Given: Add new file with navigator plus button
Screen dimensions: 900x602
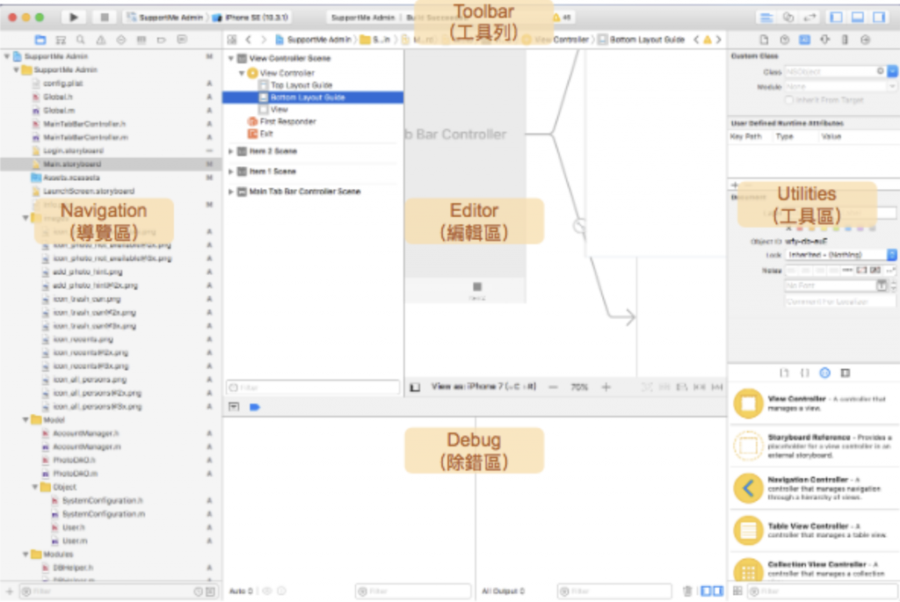Looking at the screenshot, I should point(9,591).
